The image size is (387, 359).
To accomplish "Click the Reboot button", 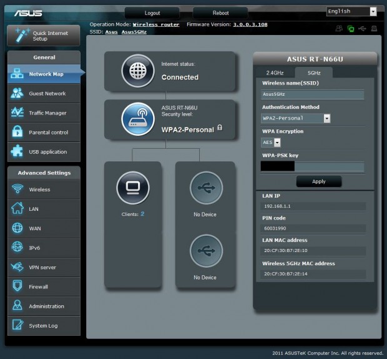I will click(220, 13).
